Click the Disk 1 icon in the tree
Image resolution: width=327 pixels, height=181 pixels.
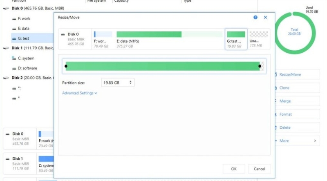tap(6, 48)
